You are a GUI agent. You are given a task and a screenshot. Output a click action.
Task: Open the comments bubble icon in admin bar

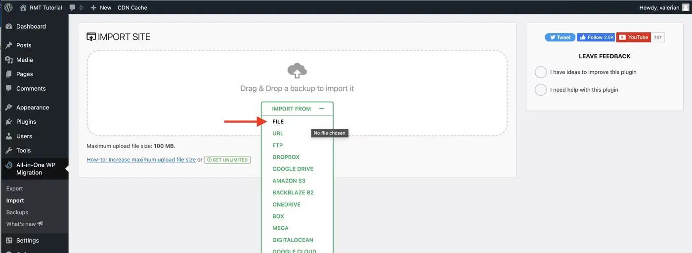(x=73, y=7)
